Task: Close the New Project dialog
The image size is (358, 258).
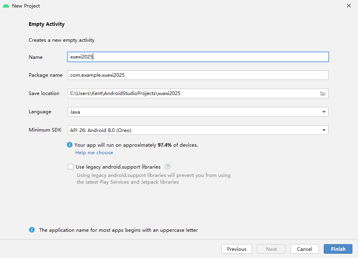Action: (348, 6)
